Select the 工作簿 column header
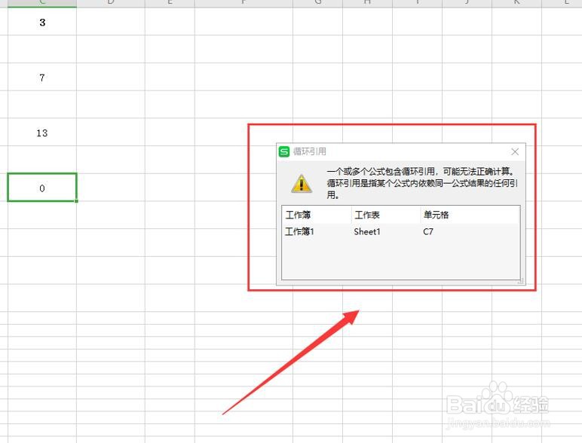This screenshot has width=582, height=443. pos(316,215)
